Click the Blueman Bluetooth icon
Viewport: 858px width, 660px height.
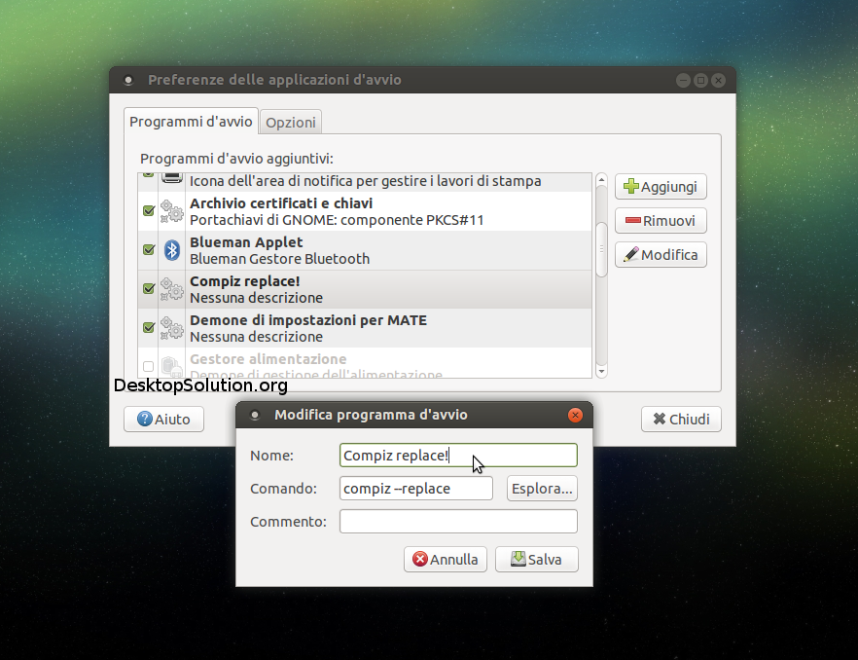[172, 250]
